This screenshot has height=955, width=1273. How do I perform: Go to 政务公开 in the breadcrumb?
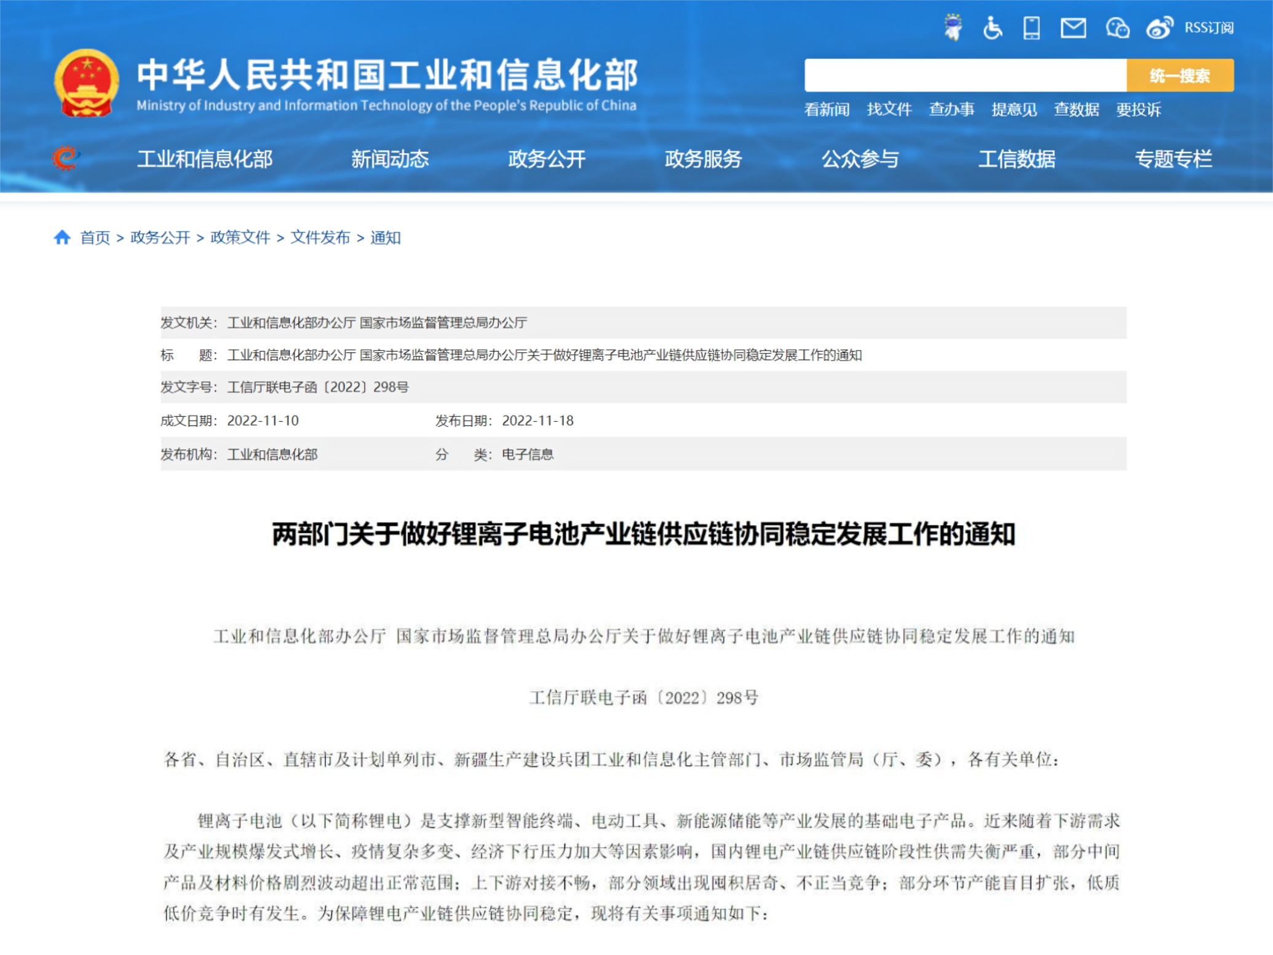coord(160,237)
